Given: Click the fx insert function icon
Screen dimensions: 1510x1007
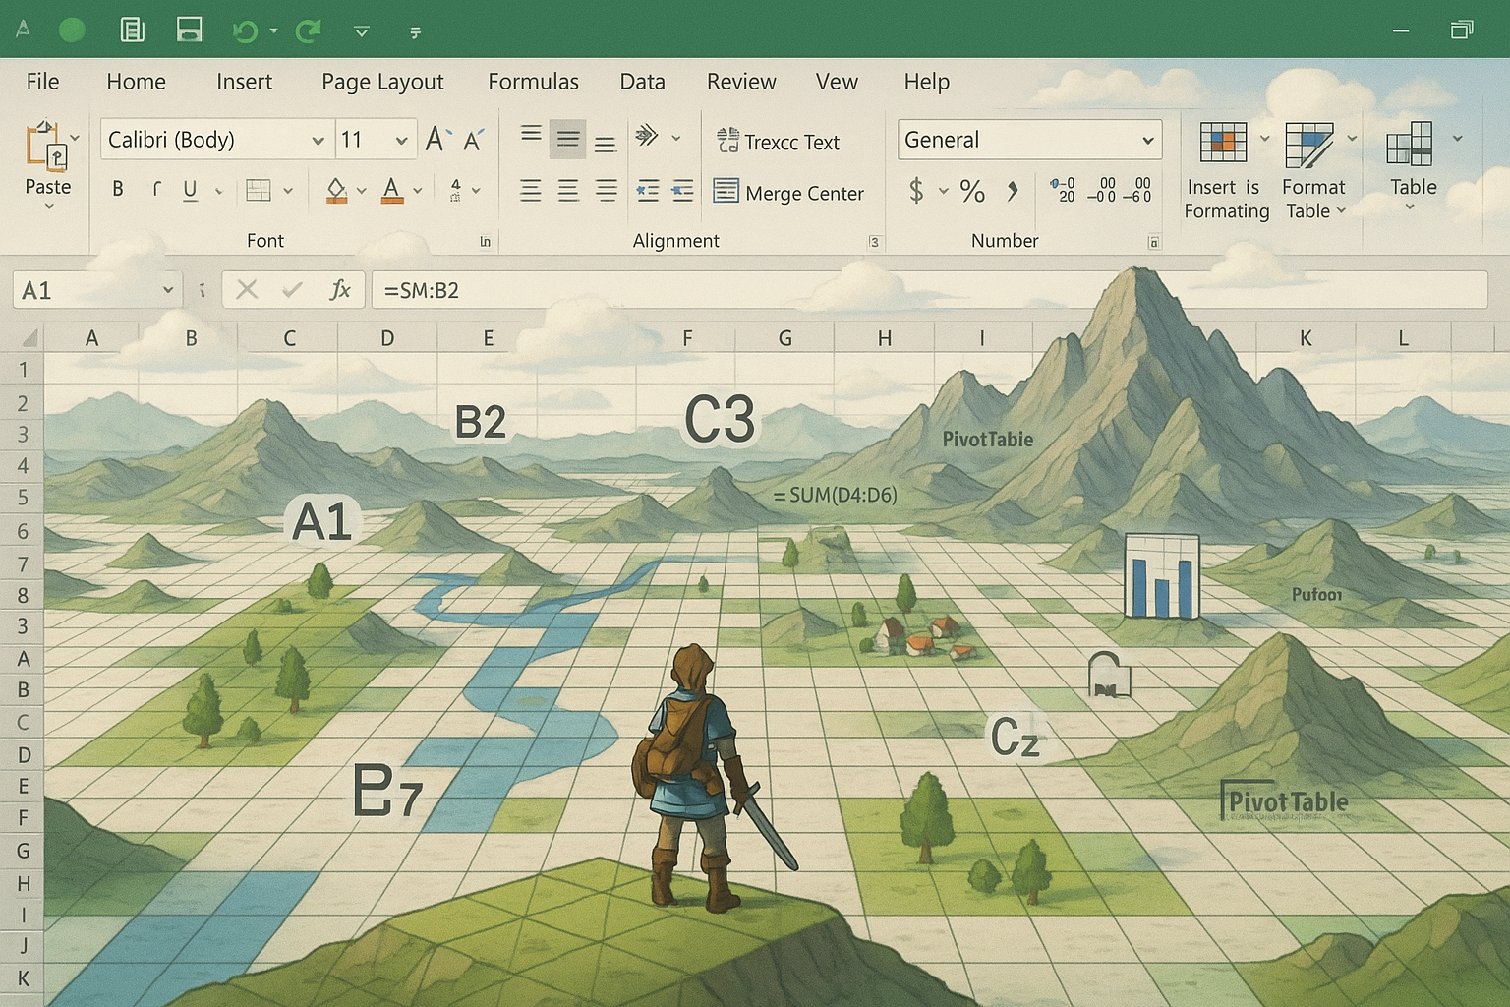Looking at the screenshot, I should 340,289.
